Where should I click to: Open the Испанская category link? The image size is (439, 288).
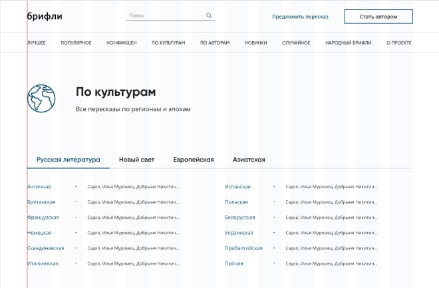[x=237, y=187]
